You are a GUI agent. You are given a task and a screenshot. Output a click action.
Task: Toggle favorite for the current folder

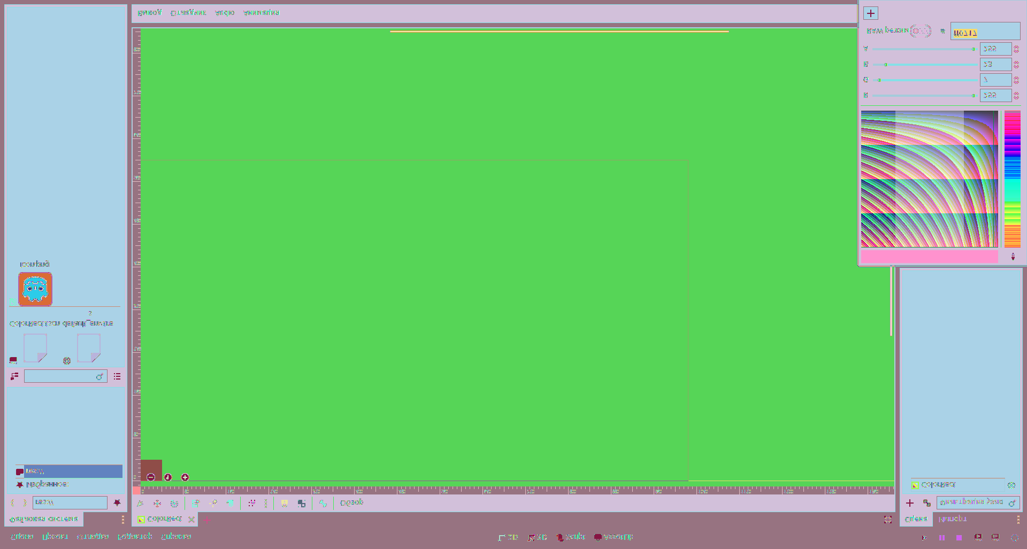pos(117,502)
